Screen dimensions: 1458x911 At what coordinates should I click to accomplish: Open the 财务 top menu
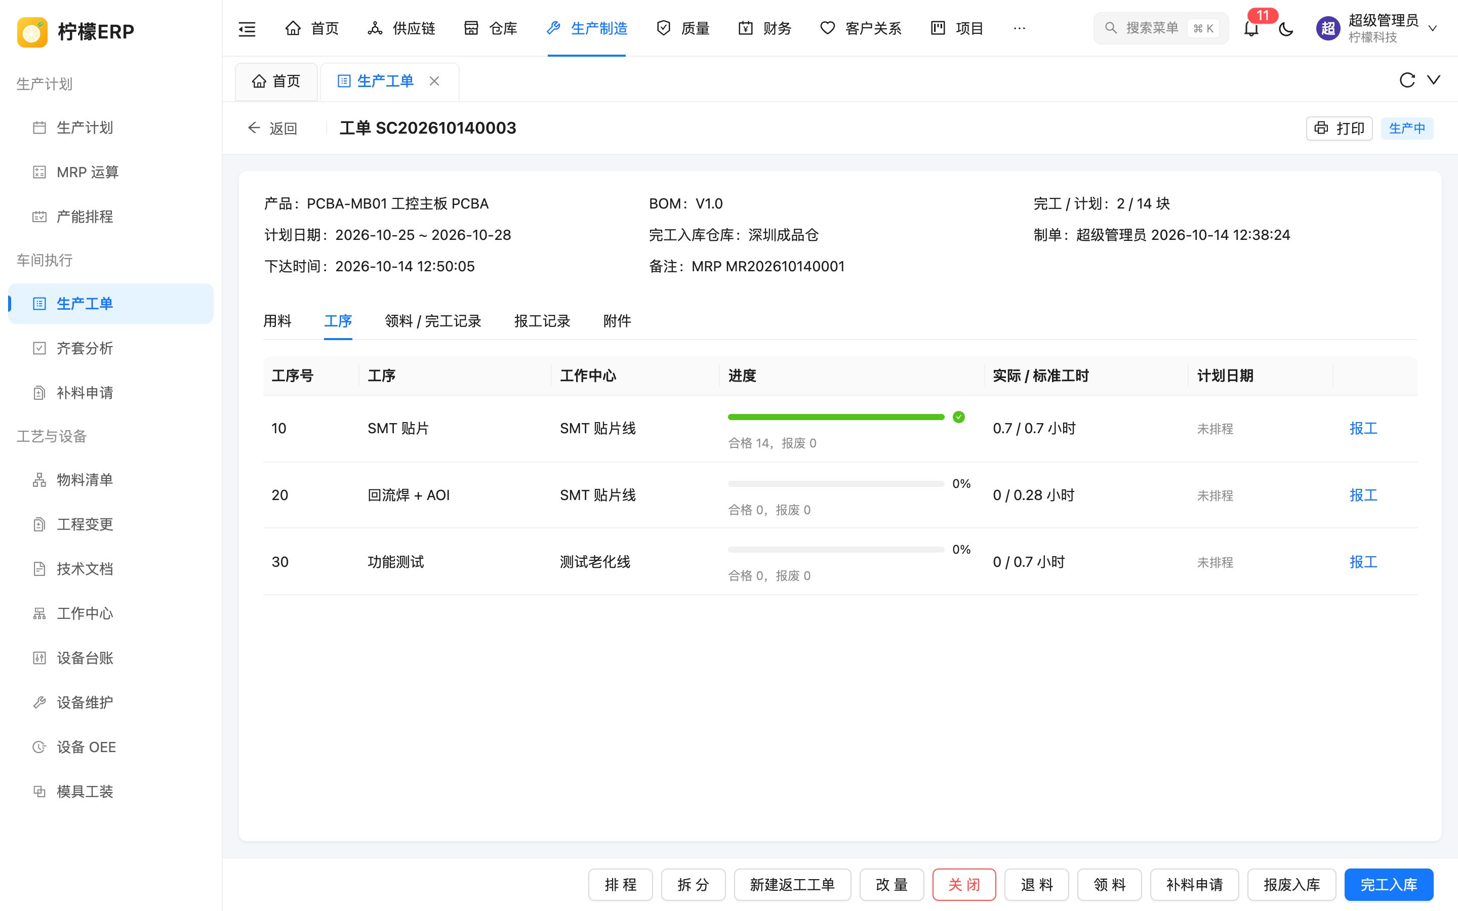765,28
